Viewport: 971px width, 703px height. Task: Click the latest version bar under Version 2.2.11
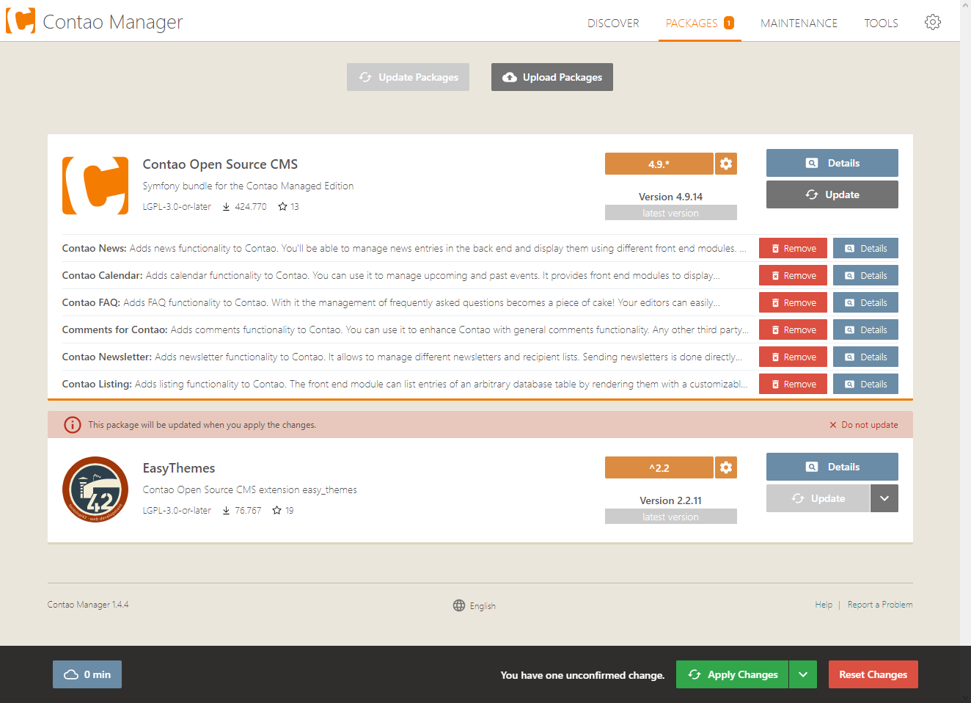pos(671,517)
